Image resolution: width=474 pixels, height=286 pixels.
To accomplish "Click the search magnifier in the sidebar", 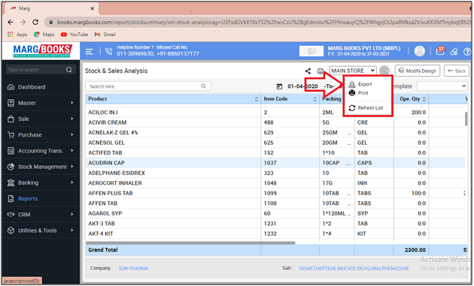I will click(69, 70).
